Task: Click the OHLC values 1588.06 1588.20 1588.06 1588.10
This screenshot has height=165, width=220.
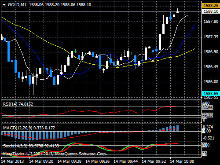Action: [x=60, y=5]
